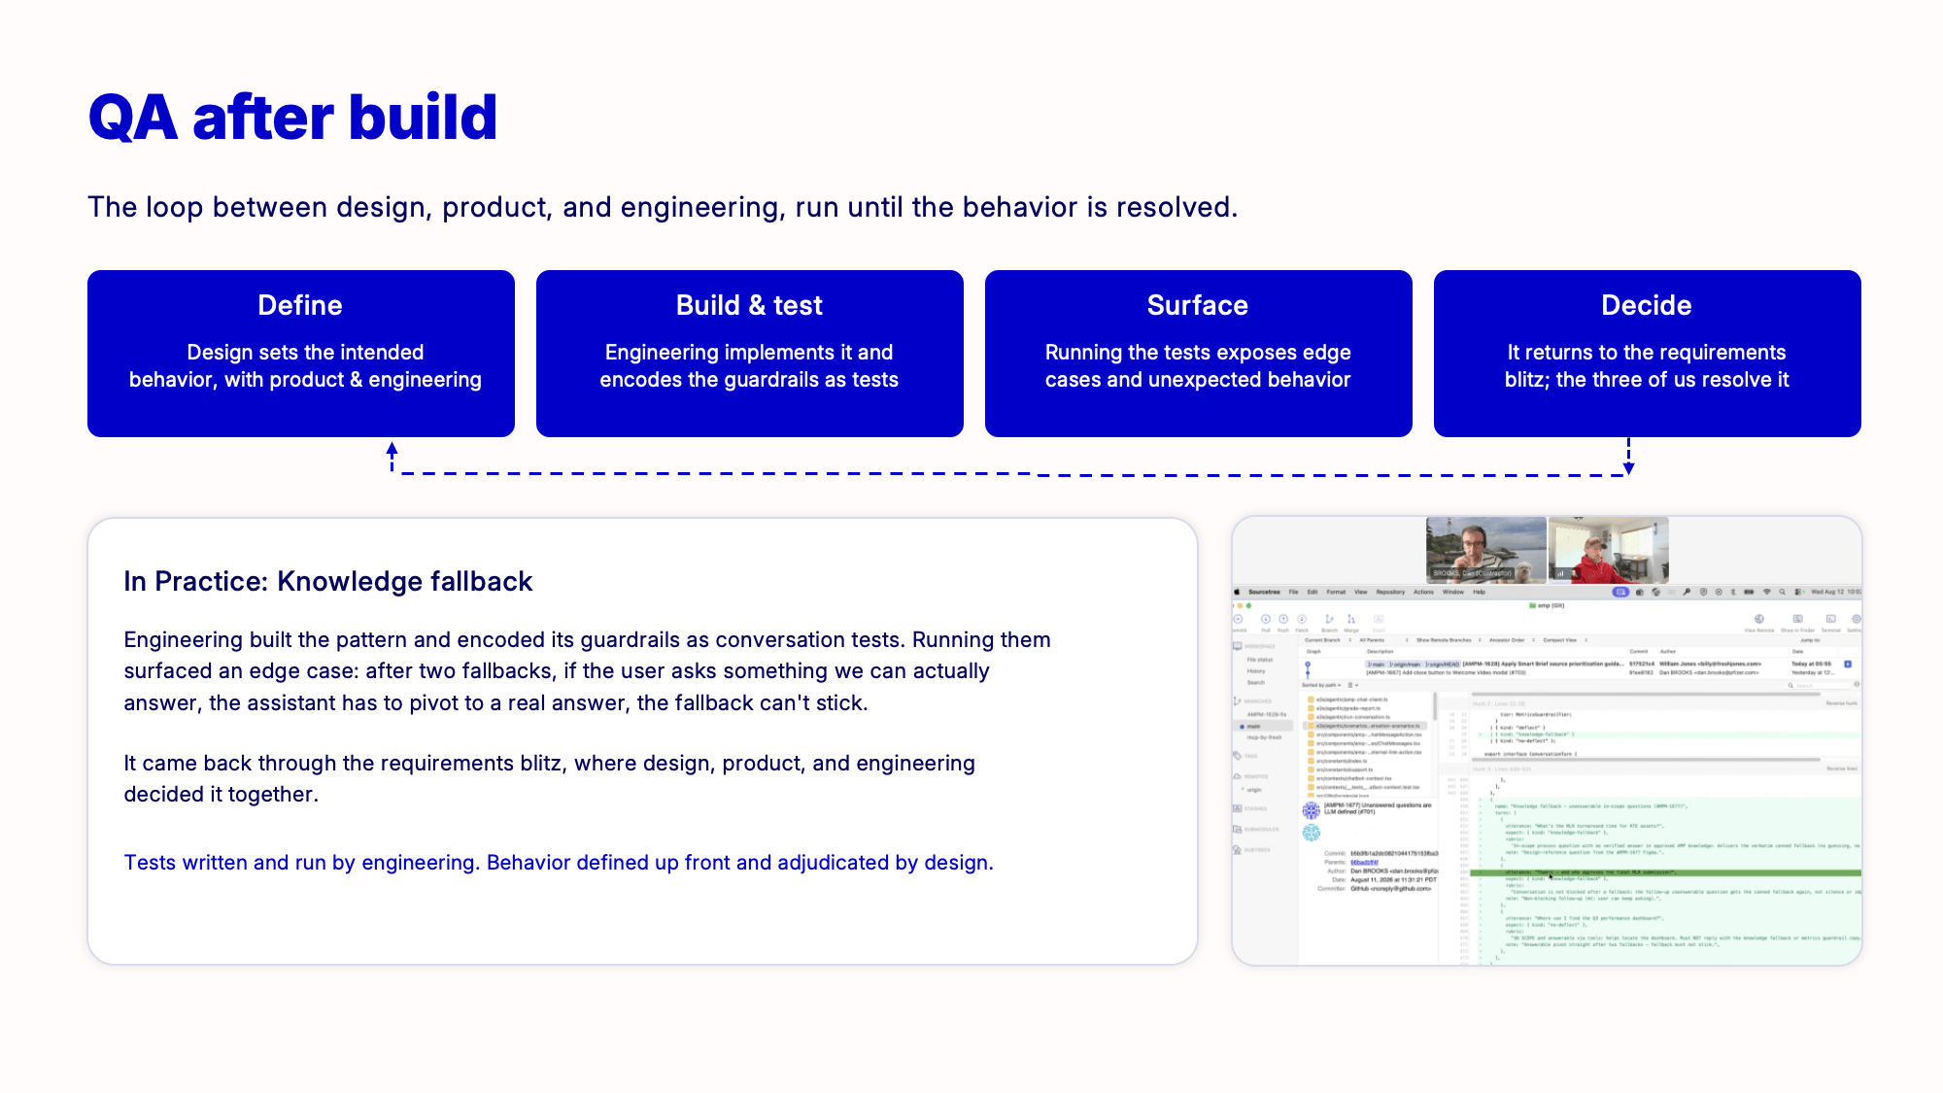Click the highlighted green utterance line in diff
Screen dimensions: 1943x1093
coord(1665,872)
